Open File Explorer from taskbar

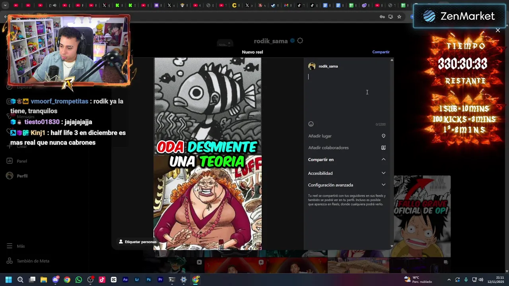(x=44, y=280)
